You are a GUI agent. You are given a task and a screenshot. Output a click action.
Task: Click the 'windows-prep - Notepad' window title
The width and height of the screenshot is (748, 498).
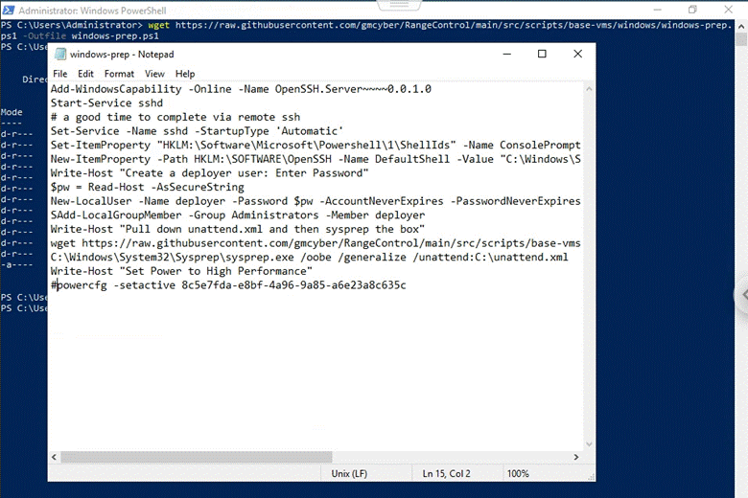[122, 55]
